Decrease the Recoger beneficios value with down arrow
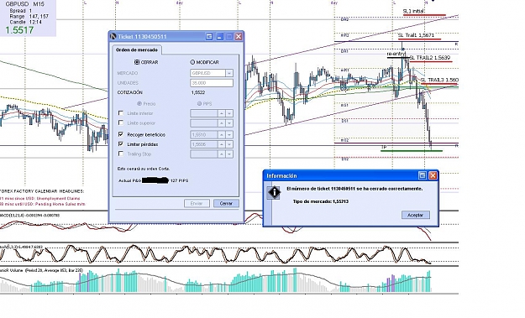The height and width of the screenshot is (318, 525). click(x=229, y=135)
